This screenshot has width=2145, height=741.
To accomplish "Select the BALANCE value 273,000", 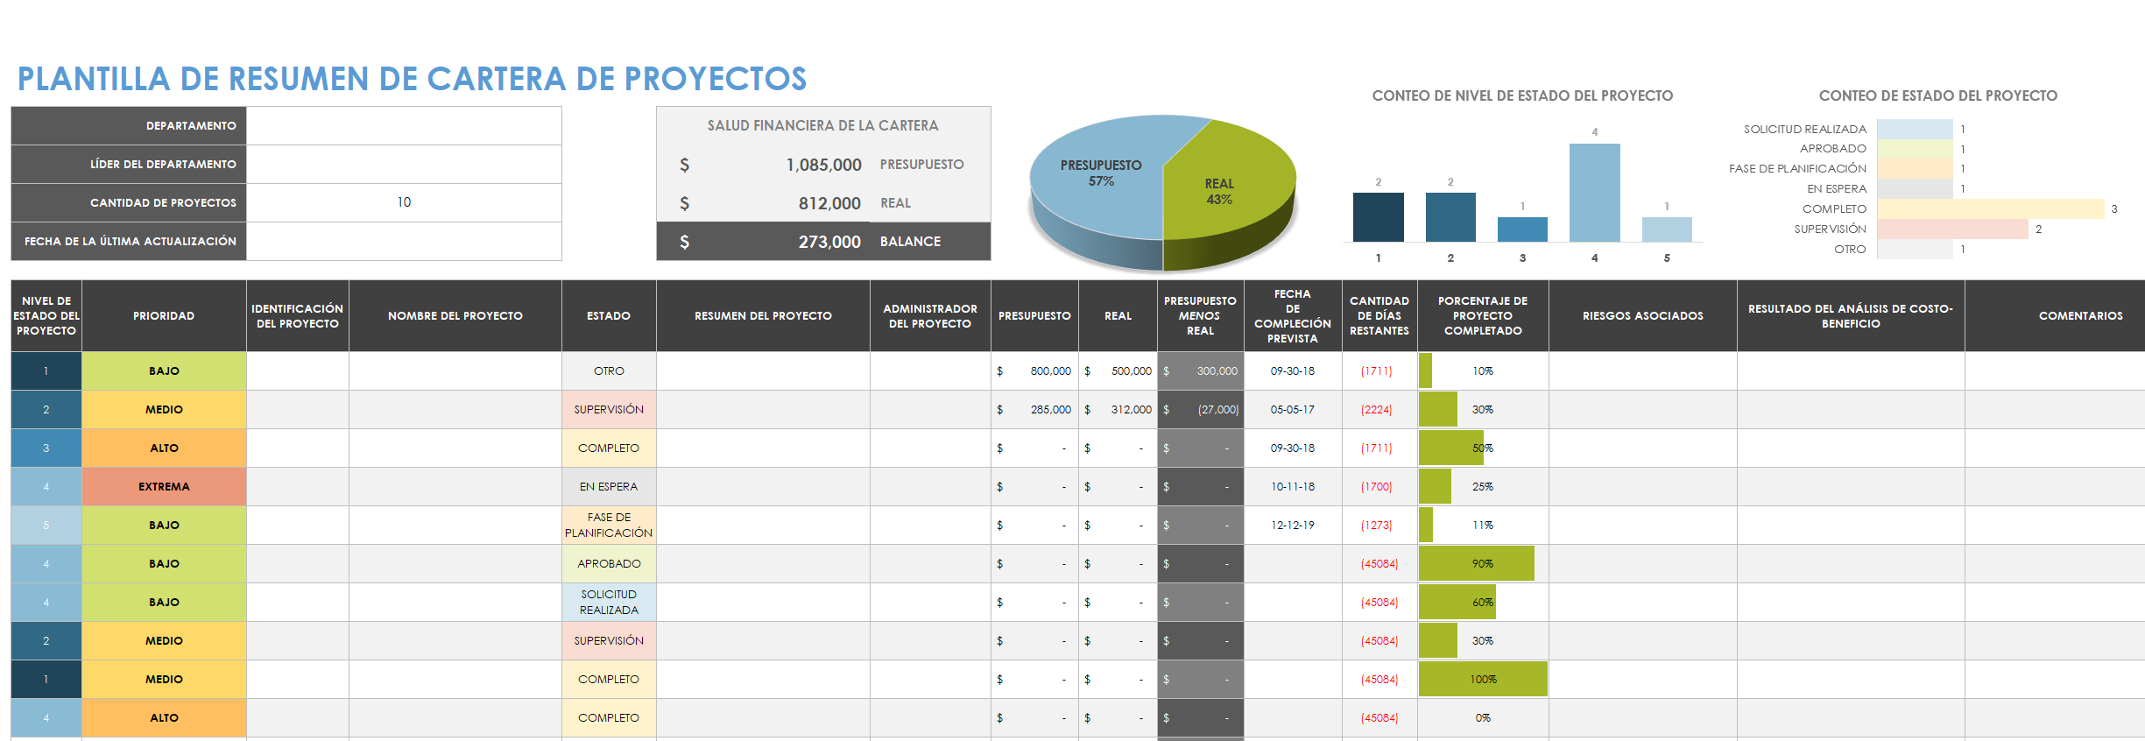I will point(829,242).
